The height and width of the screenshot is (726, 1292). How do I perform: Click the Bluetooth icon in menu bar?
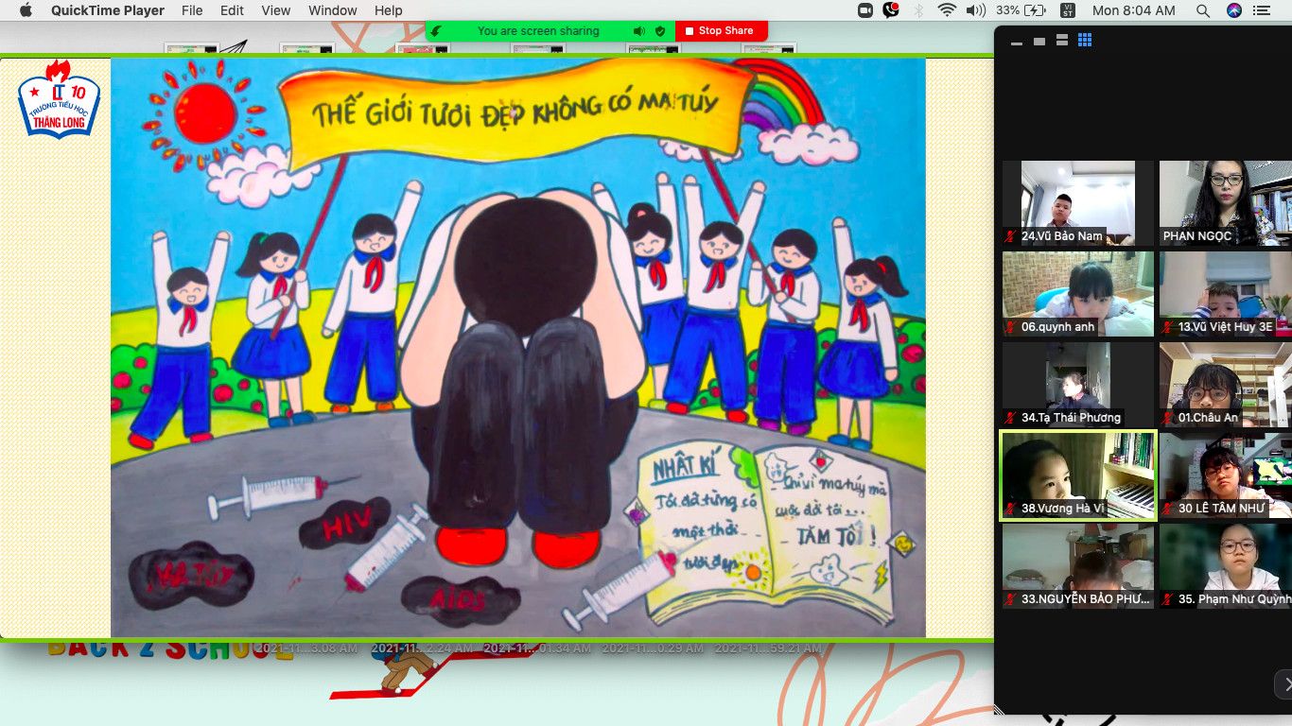tap(918, 10)
